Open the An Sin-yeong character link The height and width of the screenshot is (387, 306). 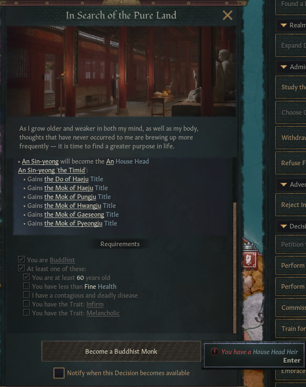click(x=40, y=161)
